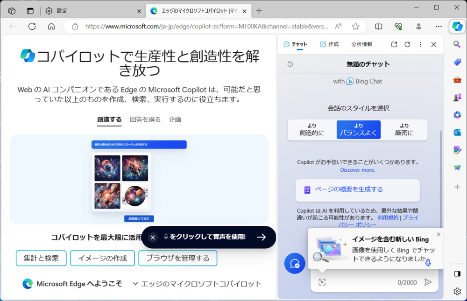Add a sidebar app with plus icon
This screenshot has height=301, width=467.
click(457, 187)
